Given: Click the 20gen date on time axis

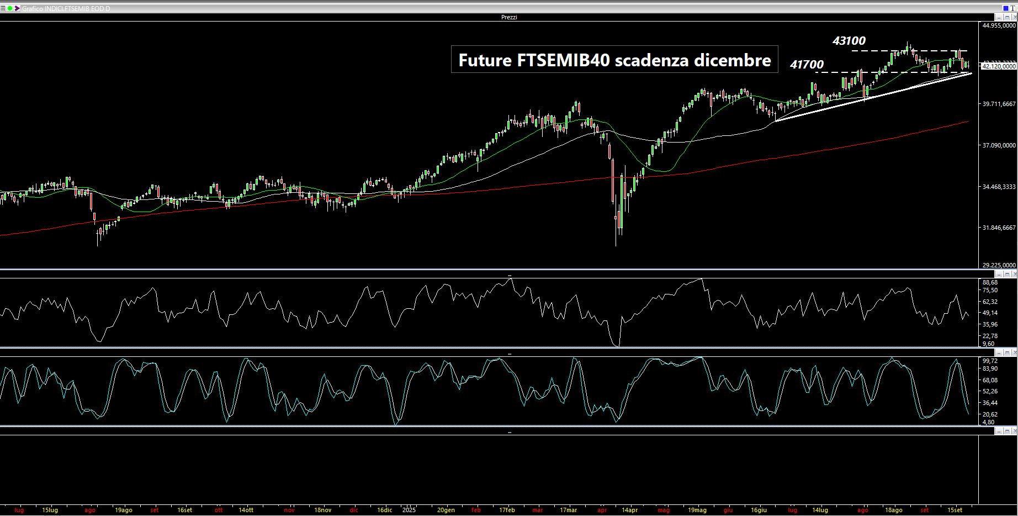Looking at the screenshot, I should point(446,510).
